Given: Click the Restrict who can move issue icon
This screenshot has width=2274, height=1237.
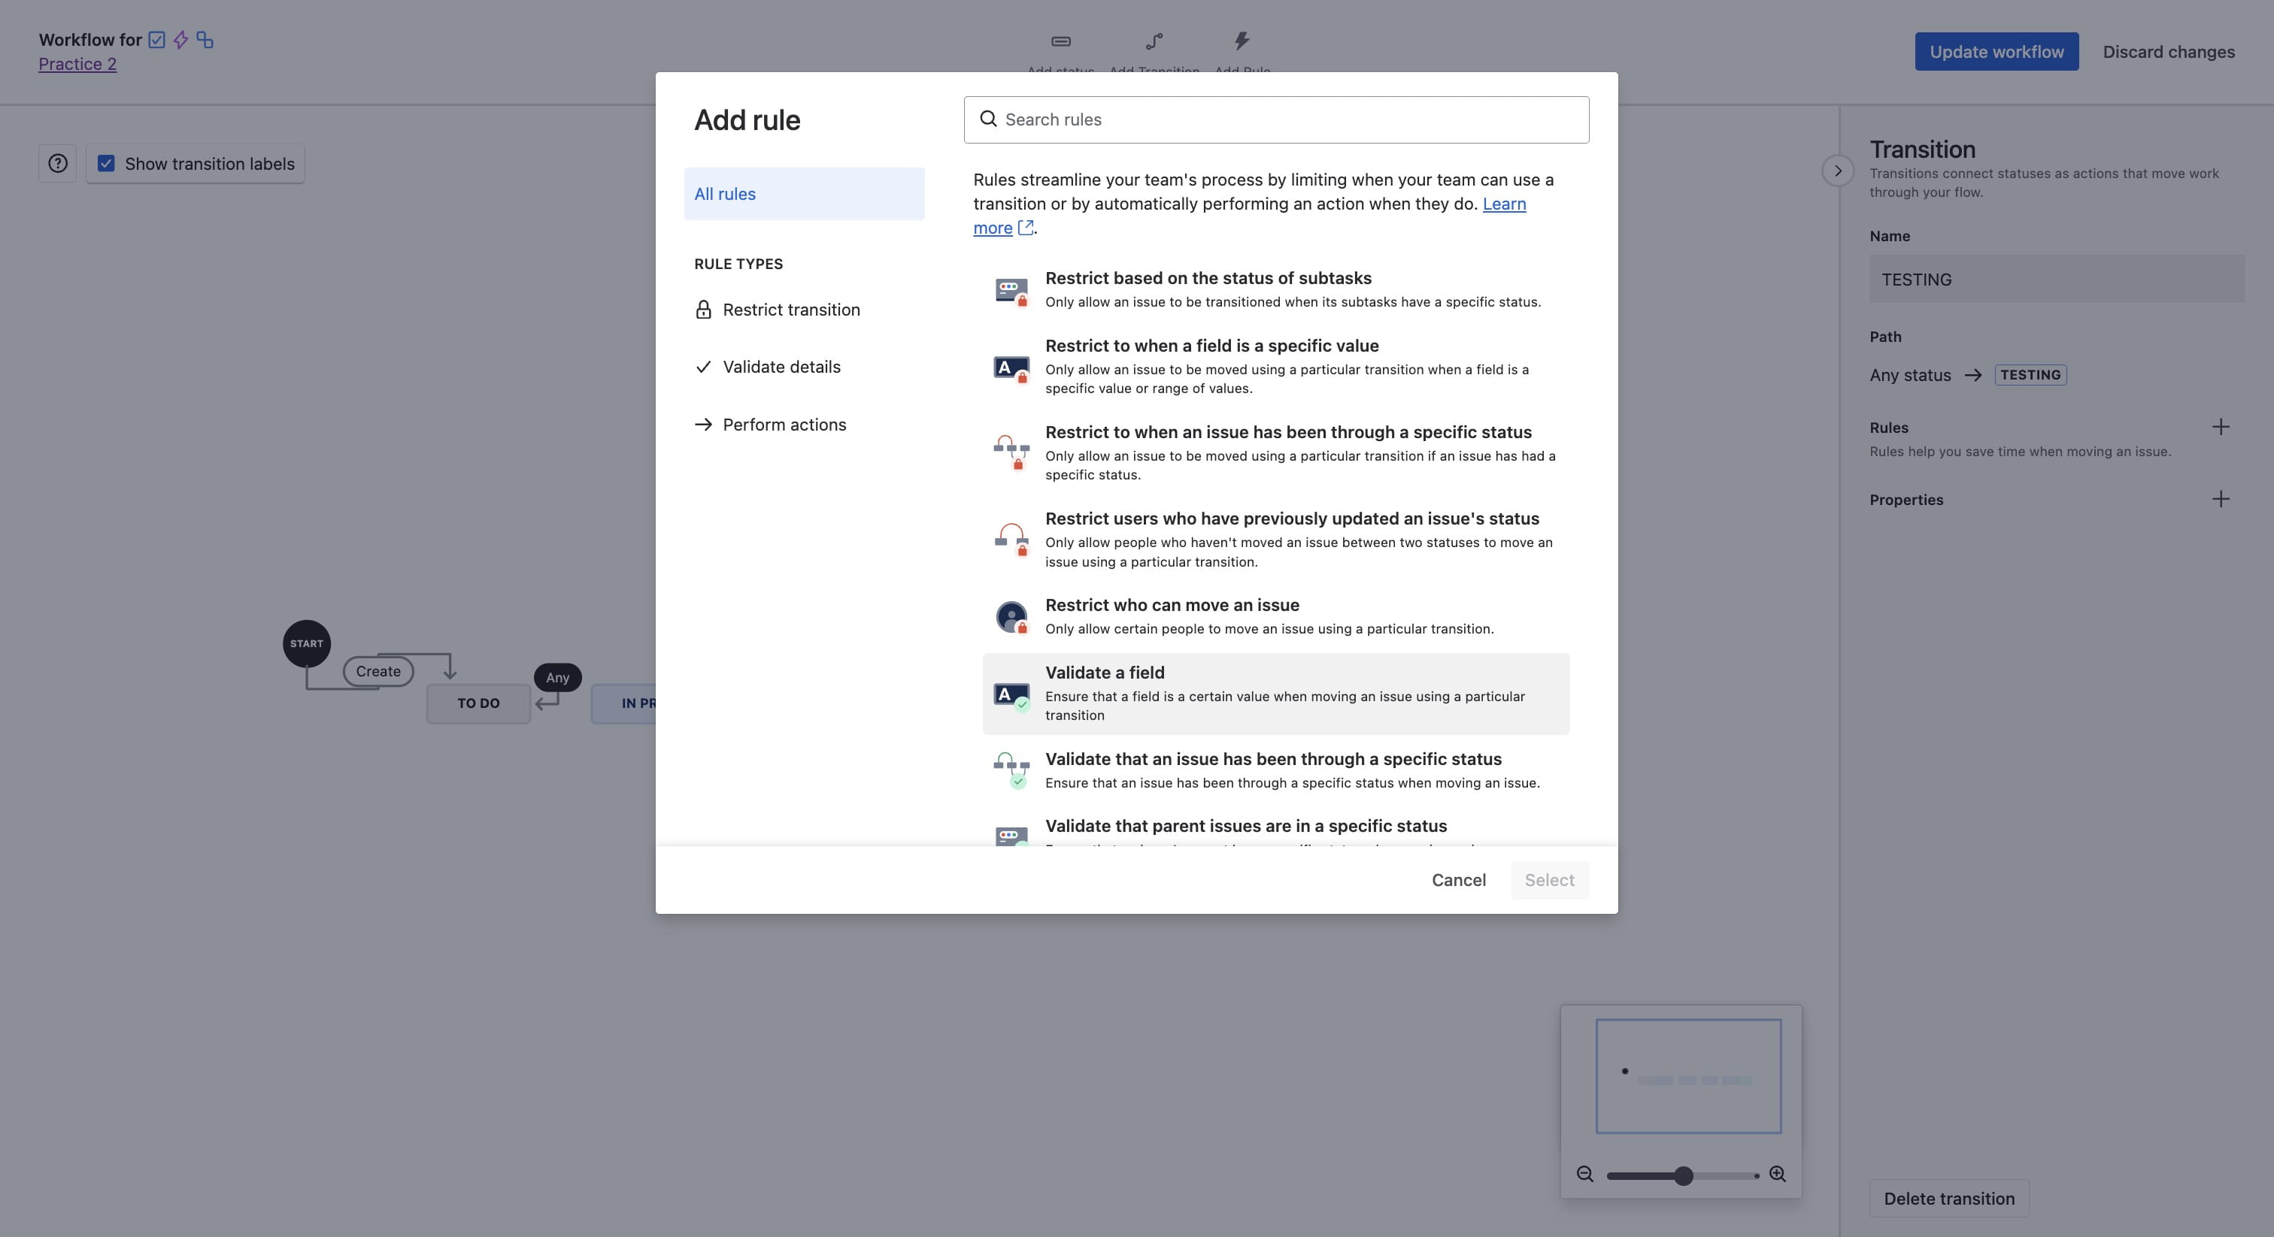Looking at the screenshot, I should point(1011,617).
